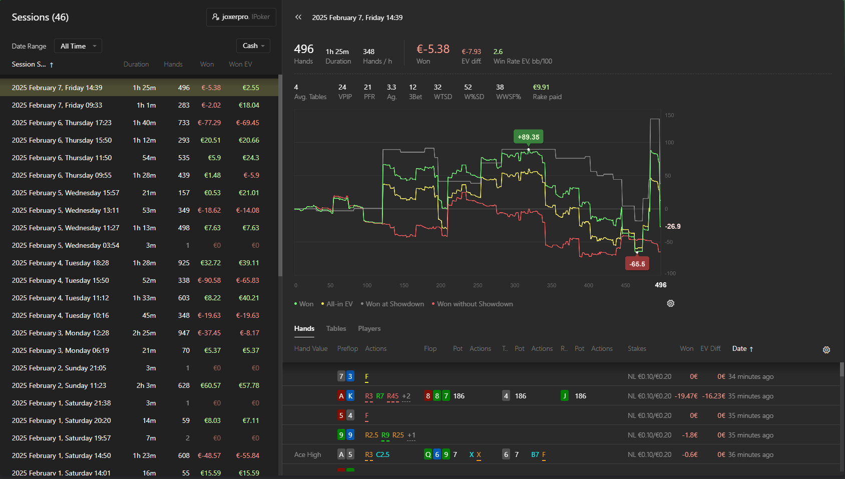Sort sessions by Won EV column

240,64
